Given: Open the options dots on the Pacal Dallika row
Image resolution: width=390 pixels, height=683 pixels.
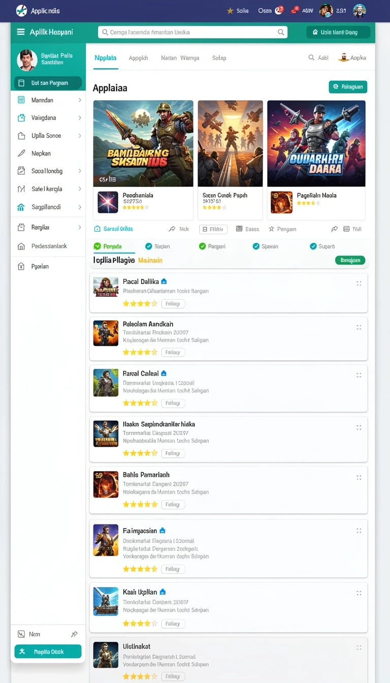Looking at the screenshot, I should tap(359, 284).
